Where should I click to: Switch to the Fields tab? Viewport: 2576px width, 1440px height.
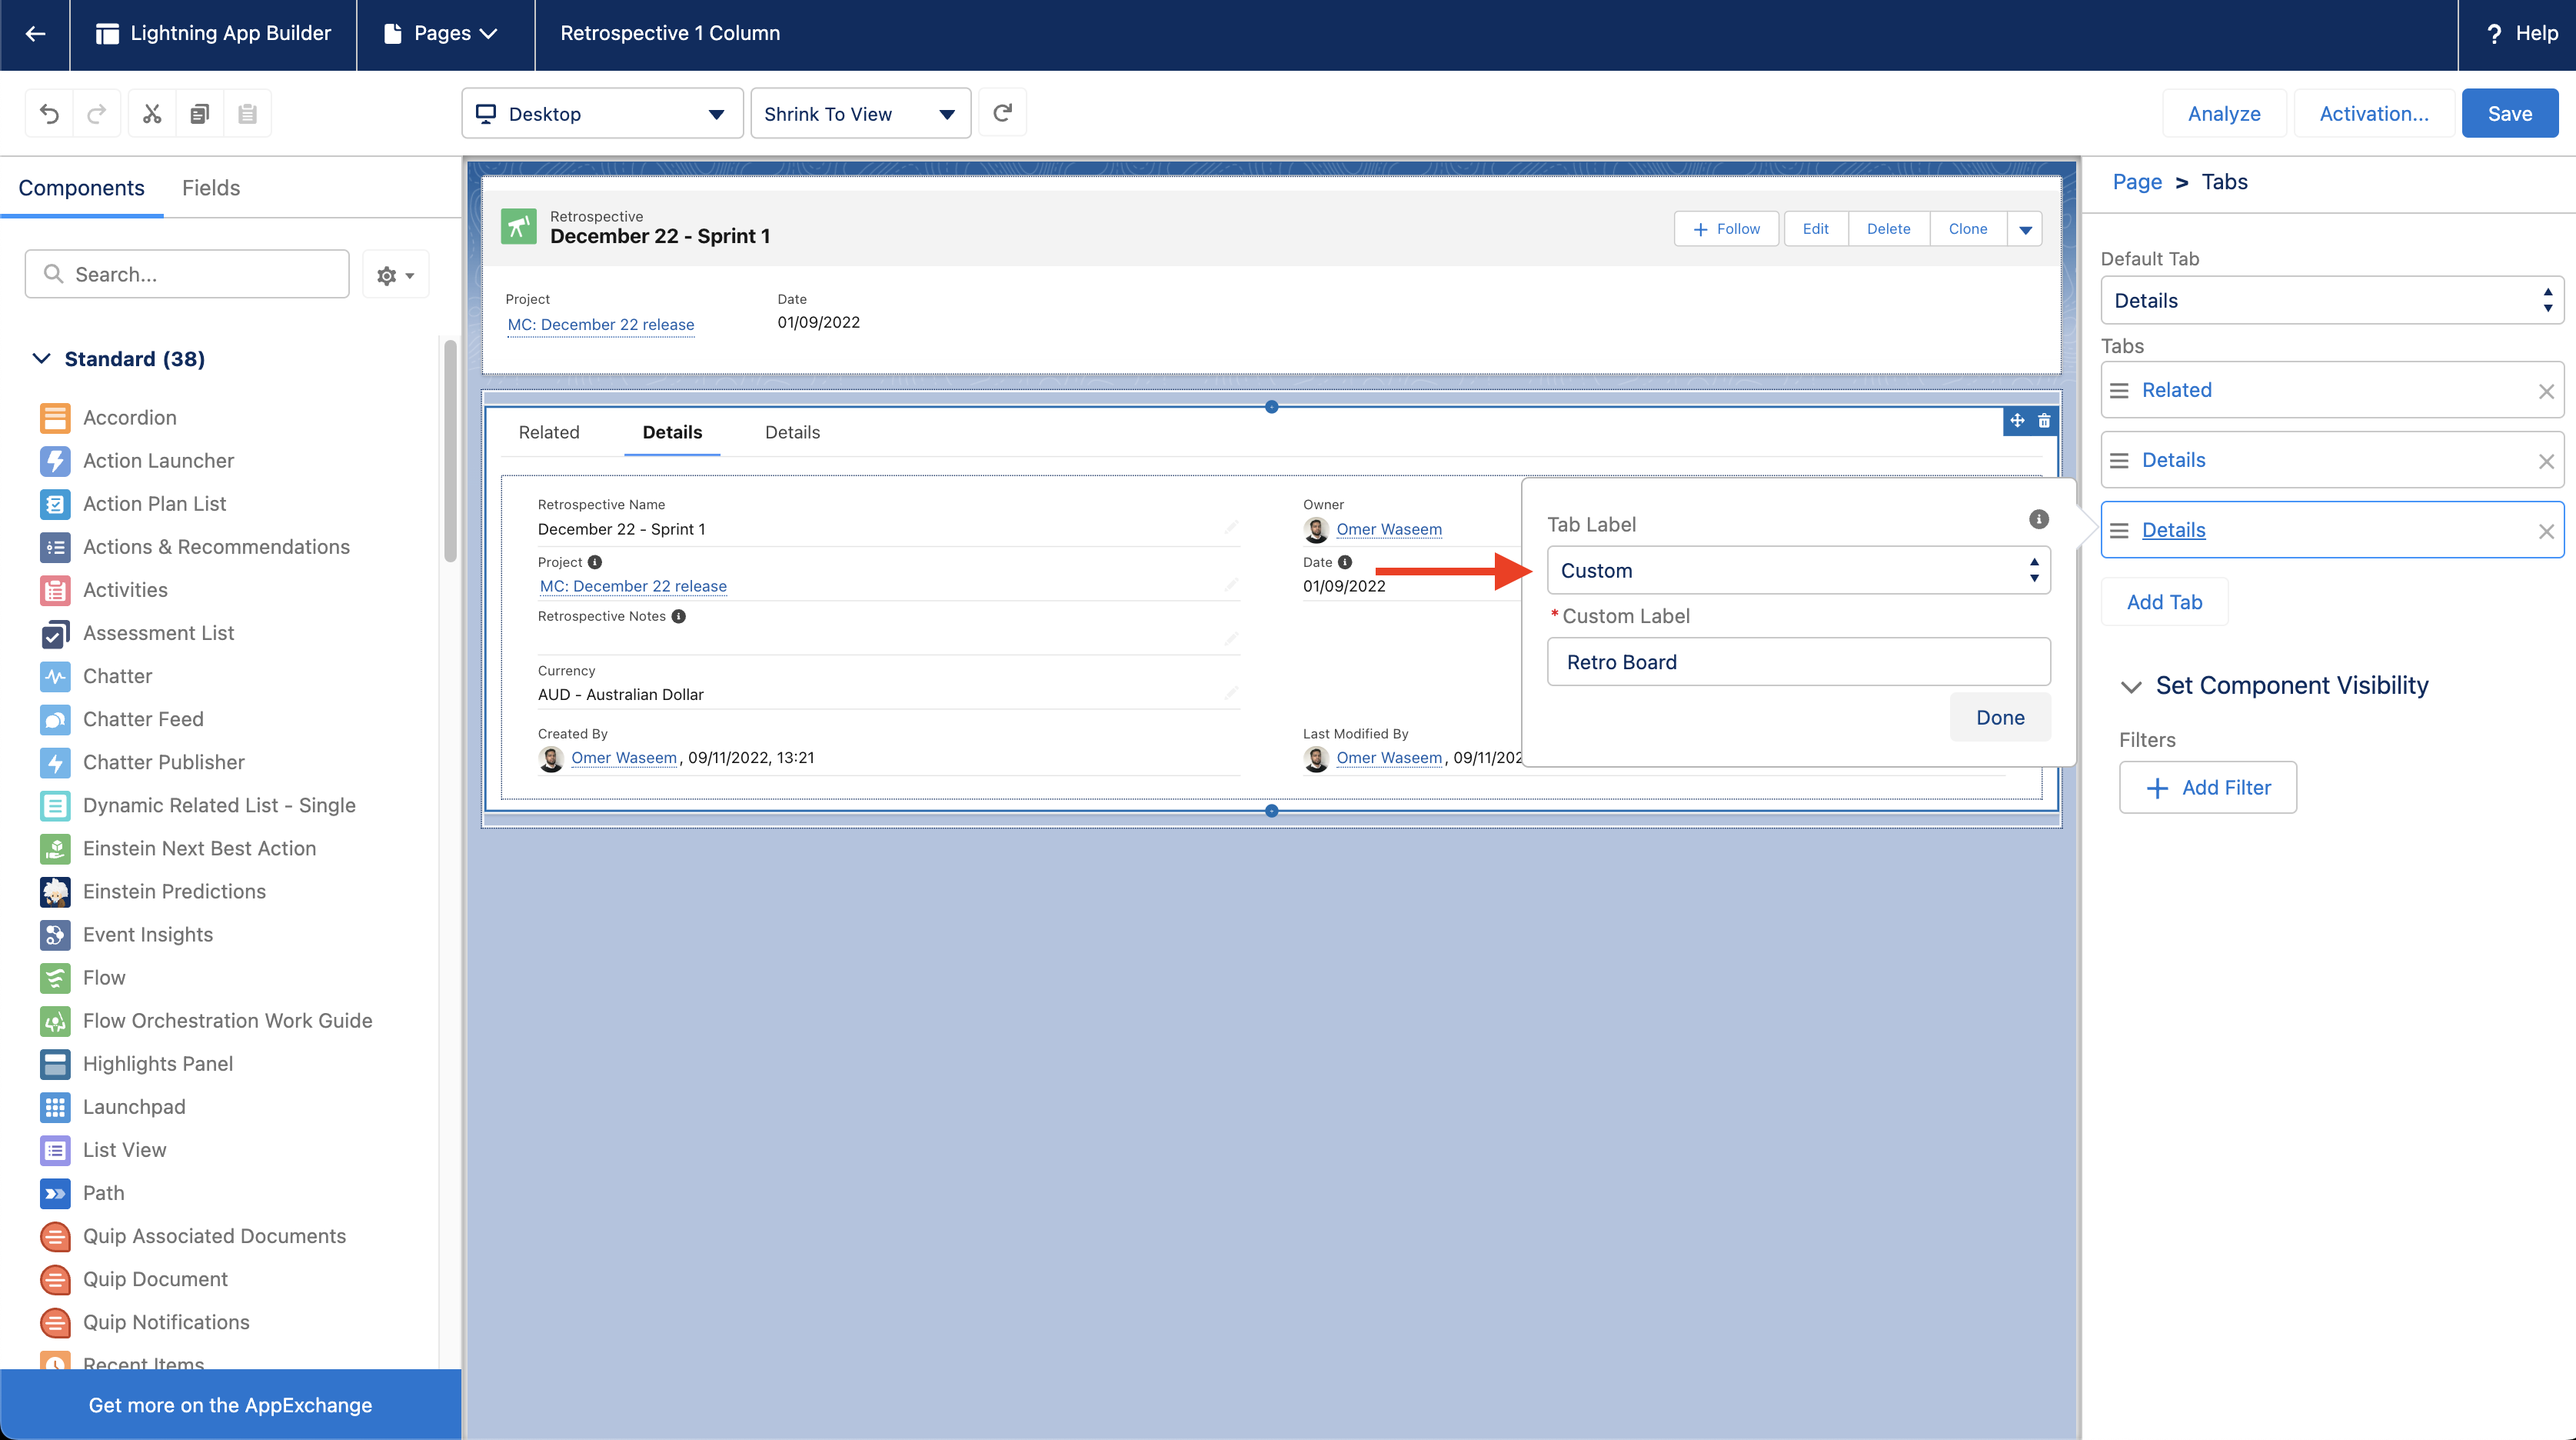tap(211, 187)
